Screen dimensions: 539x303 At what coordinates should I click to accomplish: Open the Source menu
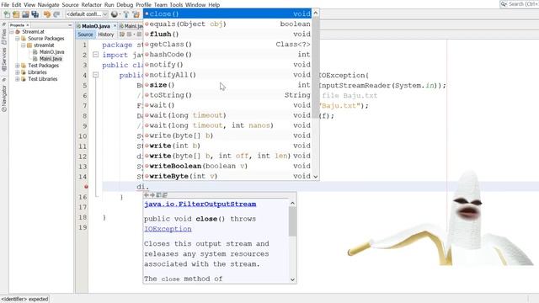point(71,5)
